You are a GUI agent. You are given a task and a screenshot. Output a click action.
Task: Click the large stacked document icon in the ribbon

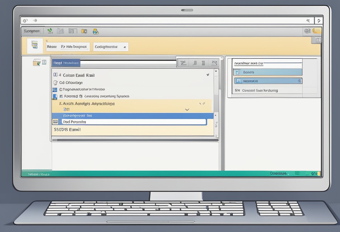pyautogui.click(x=35, y=45)
